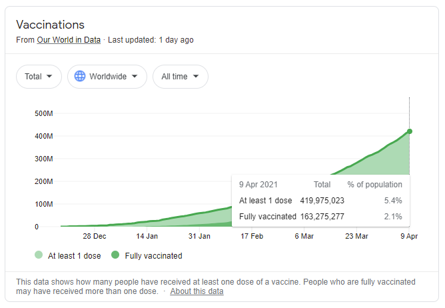Viewport: 445px width, 308px height.
Task: Expand the All time range dropdown
Action: [x=180, y=77]
